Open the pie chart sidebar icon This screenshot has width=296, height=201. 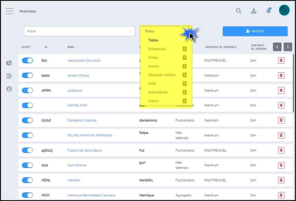coord(9,63)
